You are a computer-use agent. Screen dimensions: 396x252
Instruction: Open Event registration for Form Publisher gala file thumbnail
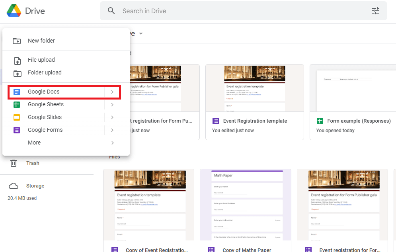[x=342, y=205]
